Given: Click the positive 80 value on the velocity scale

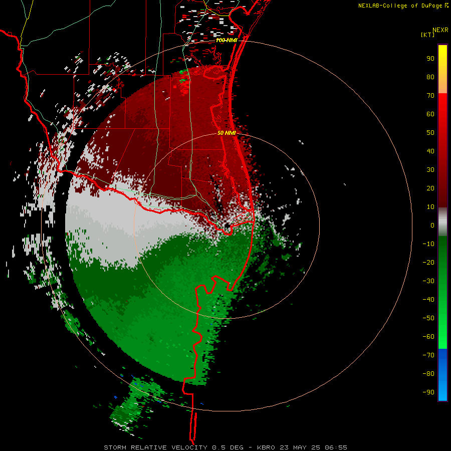Looking at the screenshot, I should click(430, 77).
